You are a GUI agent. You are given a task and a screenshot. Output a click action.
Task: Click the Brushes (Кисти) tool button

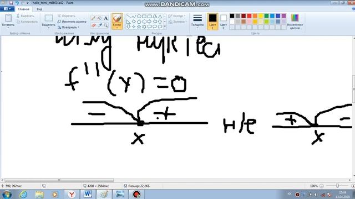tap(117, 21)
